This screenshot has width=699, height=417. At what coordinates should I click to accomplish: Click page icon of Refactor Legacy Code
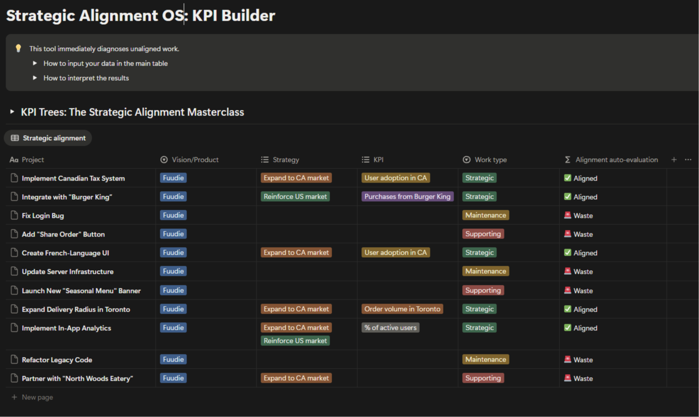point(14,360)
